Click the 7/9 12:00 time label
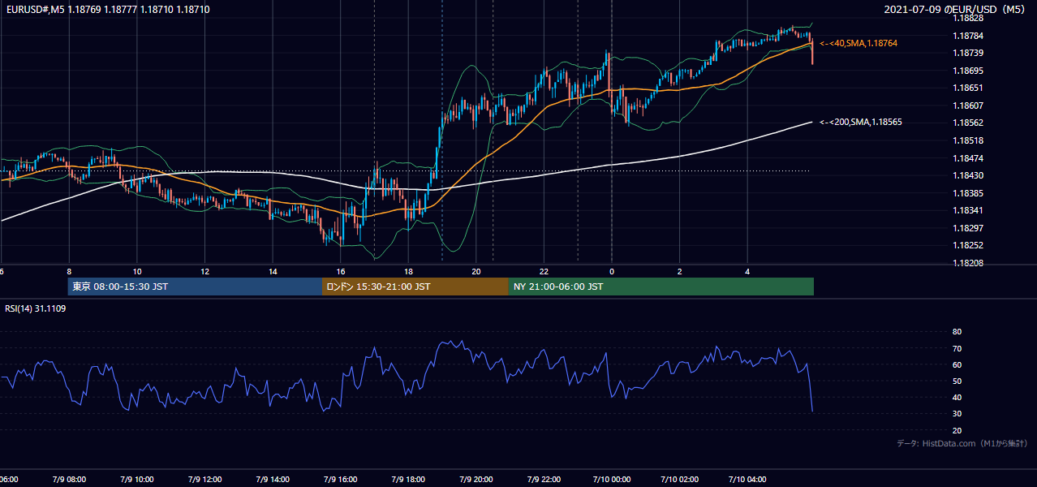1037x487 pixels. [204, 479]
